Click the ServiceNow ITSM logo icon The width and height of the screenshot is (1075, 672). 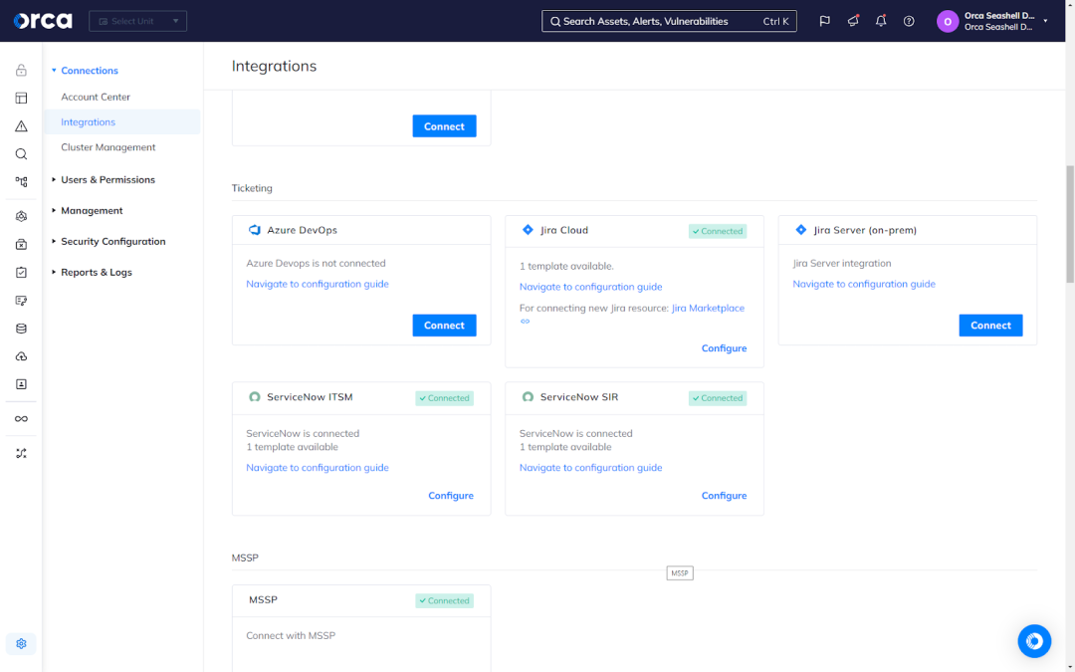point(255,397)
